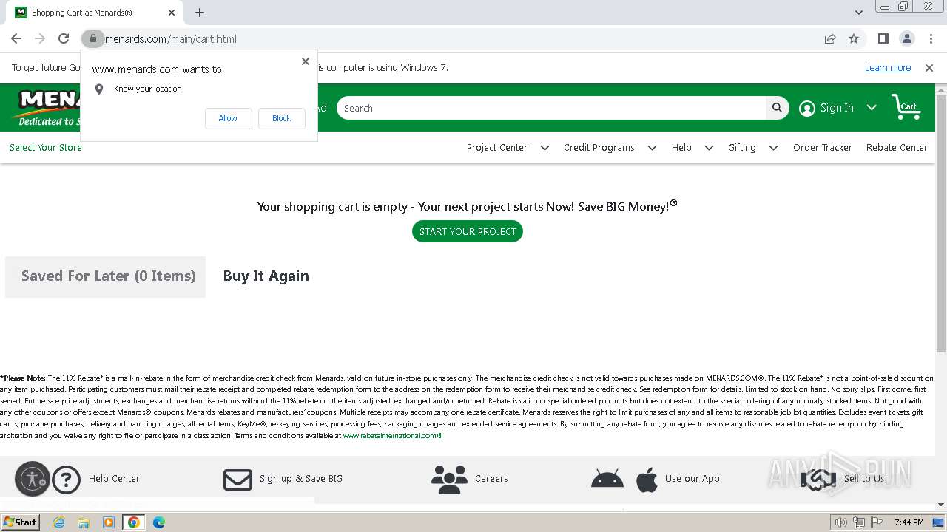Open the rebateinternational.com link
This screenshot has height=532, width=947.
click(x=393, y=436)
